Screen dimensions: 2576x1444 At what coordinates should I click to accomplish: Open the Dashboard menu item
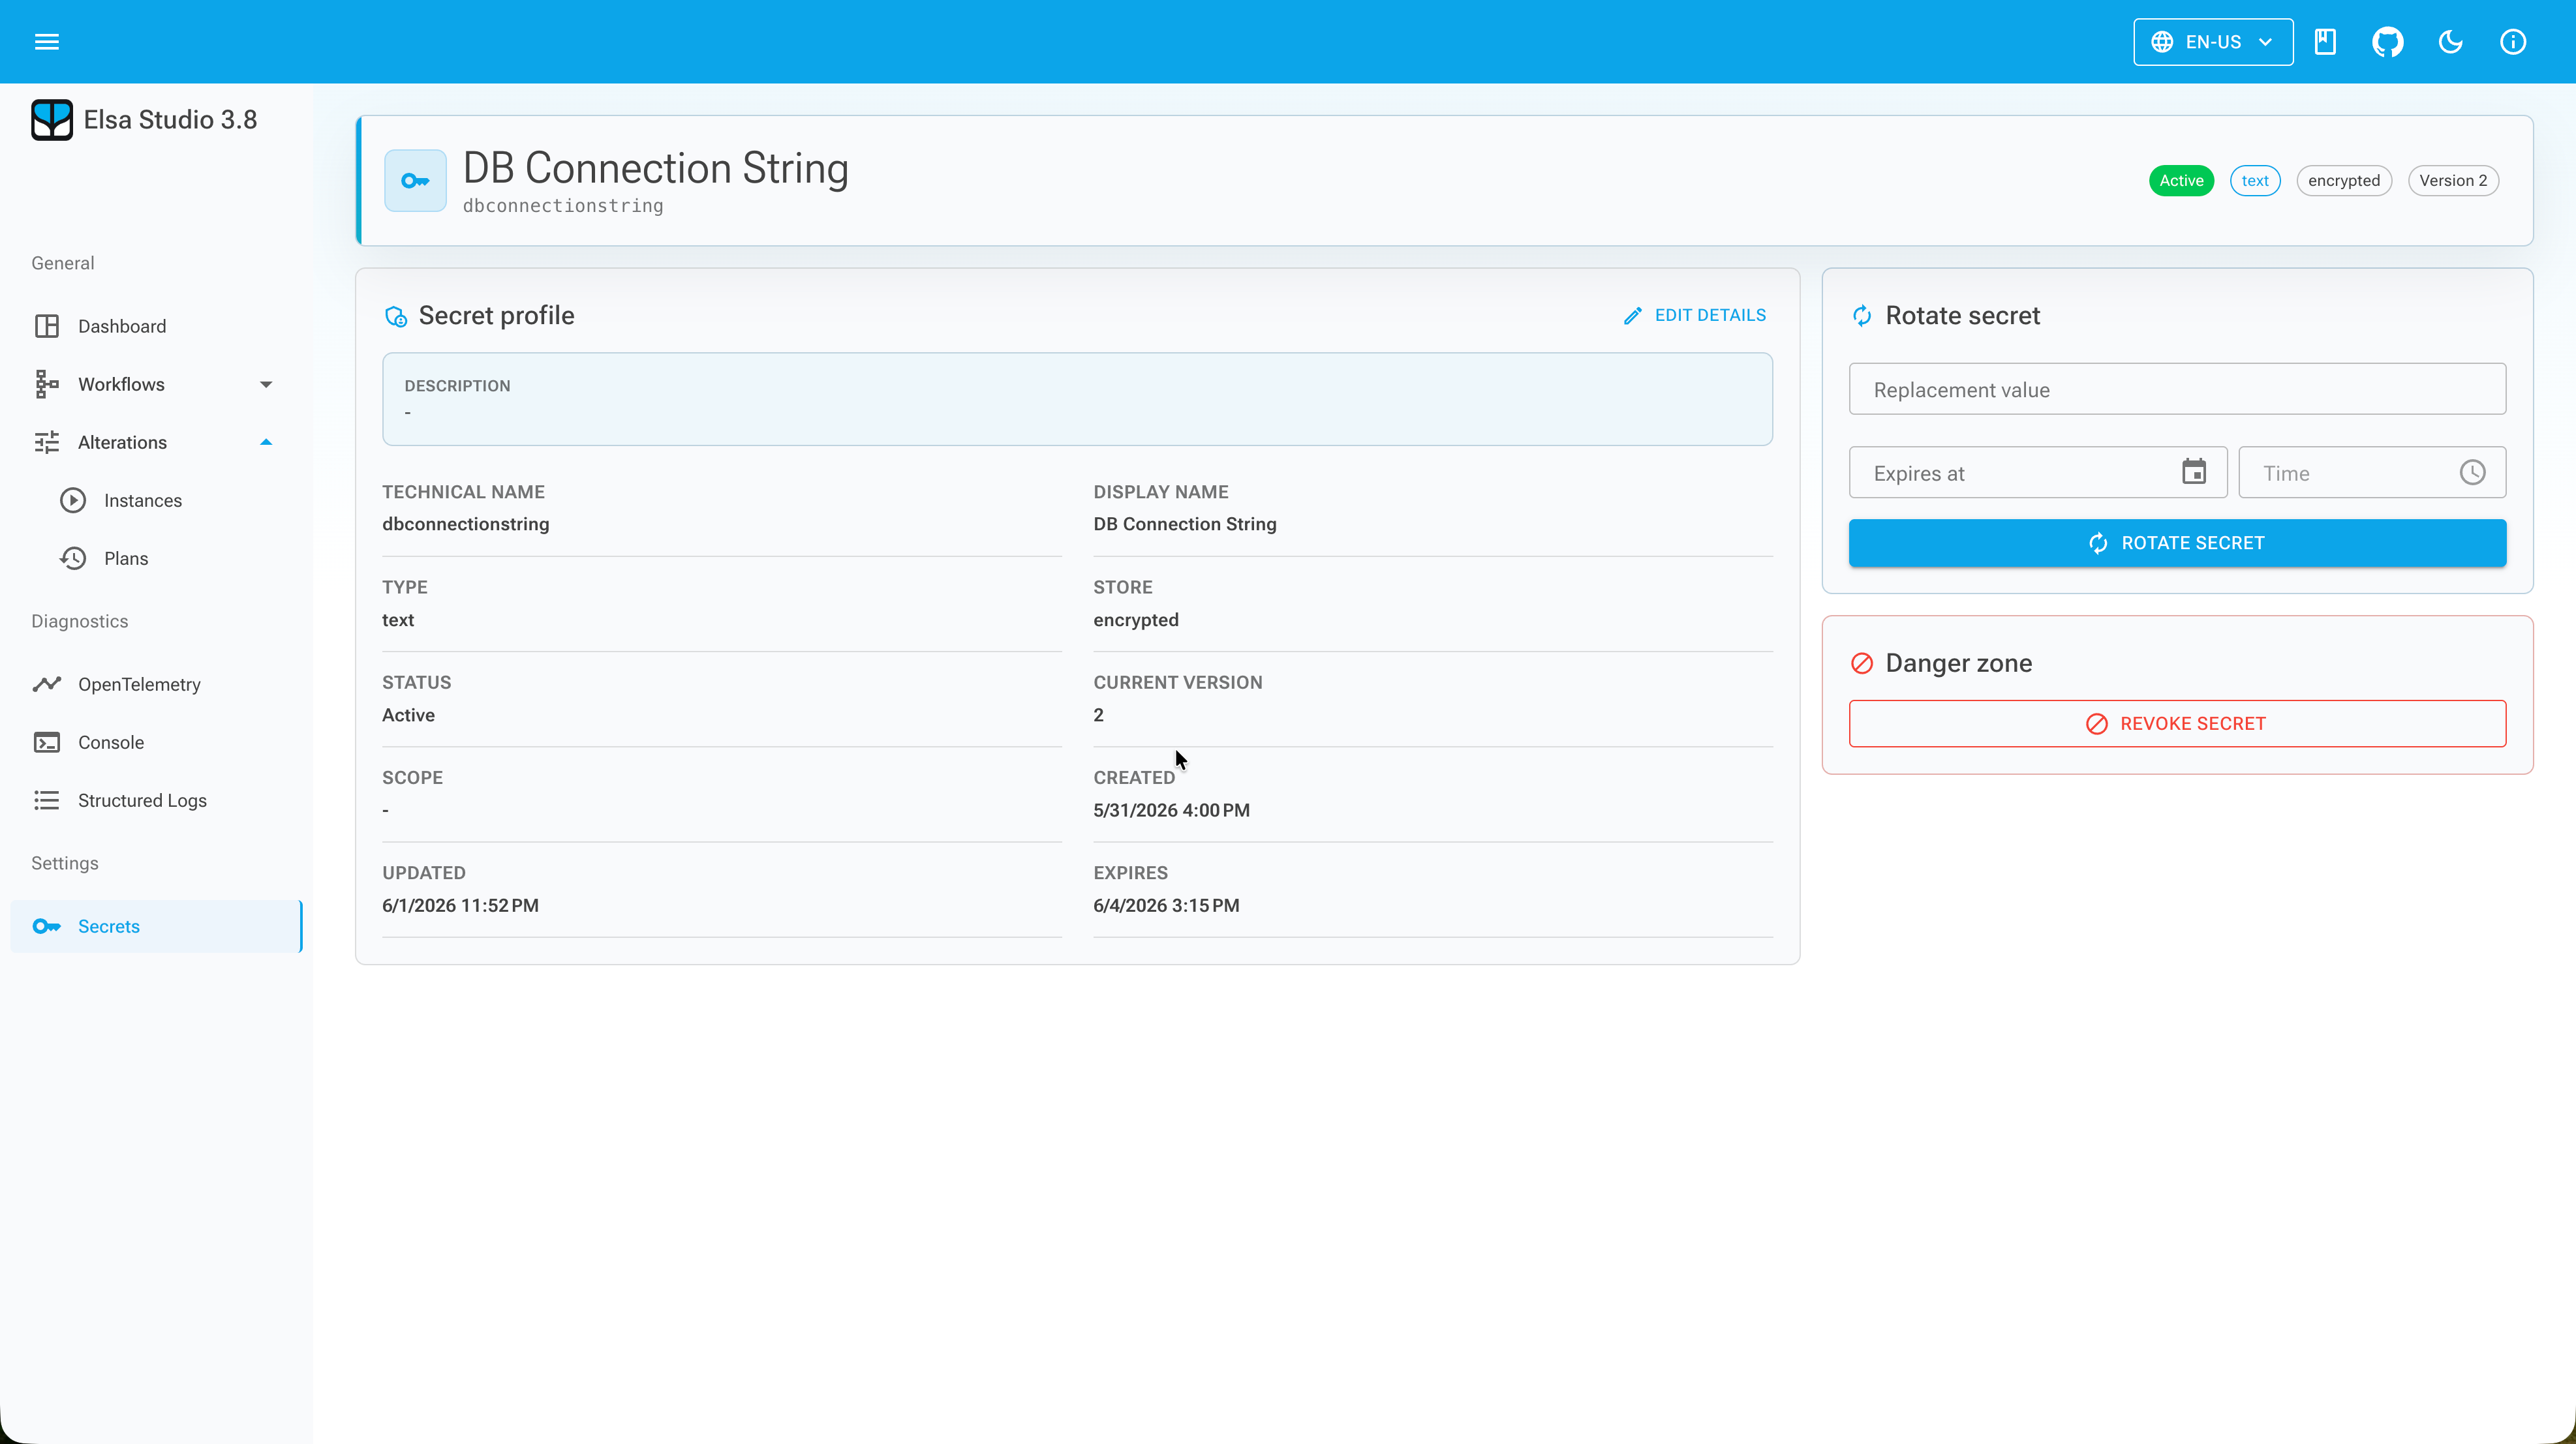pos(156,325)
